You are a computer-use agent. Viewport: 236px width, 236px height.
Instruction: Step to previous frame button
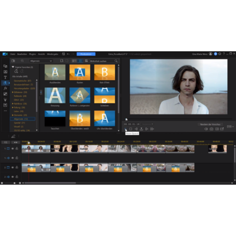(136, 129)
